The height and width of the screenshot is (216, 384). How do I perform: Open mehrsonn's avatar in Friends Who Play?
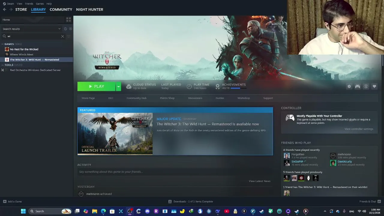click(333, 156)
